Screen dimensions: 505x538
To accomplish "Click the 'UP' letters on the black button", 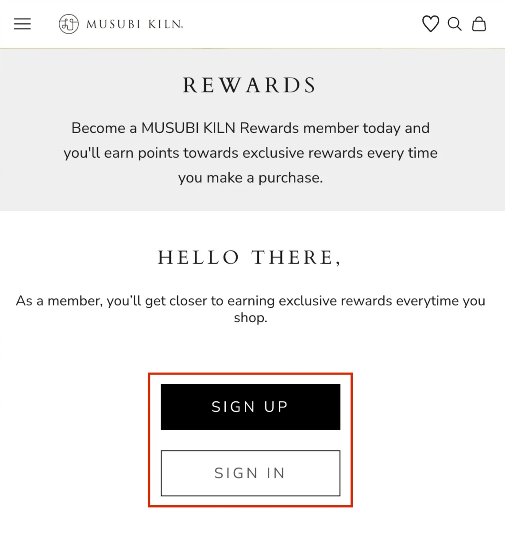I will 276,407.
